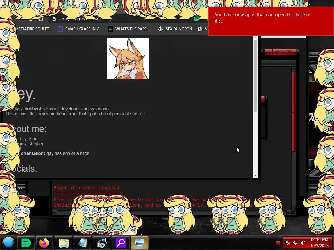Click the SMASH GLASS bookmark favicon
This screenshot has height=250, width=334.
pyautogui.click(x=60, y=29)
